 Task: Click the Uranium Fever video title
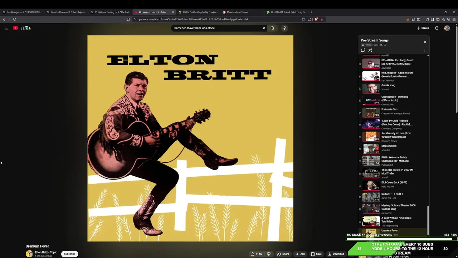click(37, 246)
